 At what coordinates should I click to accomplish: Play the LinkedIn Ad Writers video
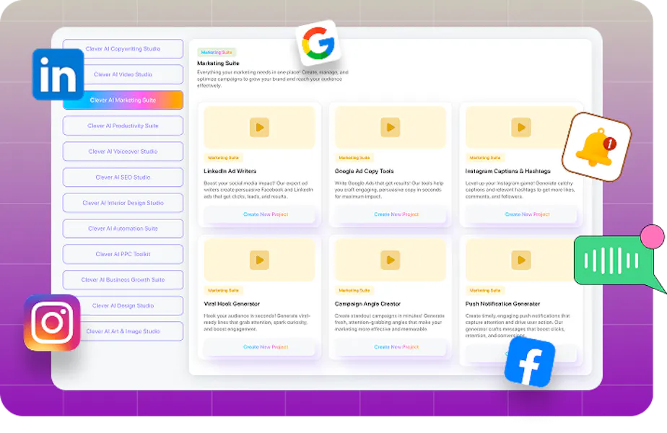coord(259,128)
